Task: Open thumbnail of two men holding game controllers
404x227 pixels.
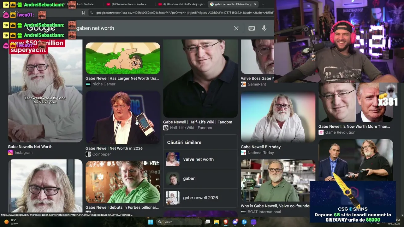Action: tap(356, 160)
